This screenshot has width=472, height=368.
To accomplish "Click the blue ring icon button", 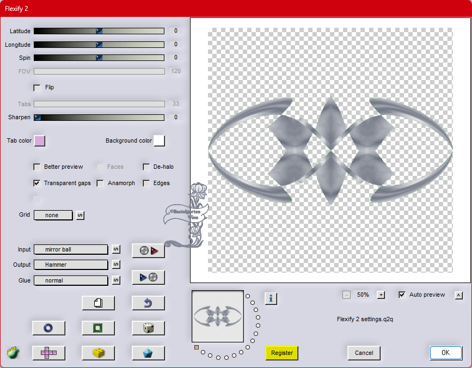I will coord(48,328).
